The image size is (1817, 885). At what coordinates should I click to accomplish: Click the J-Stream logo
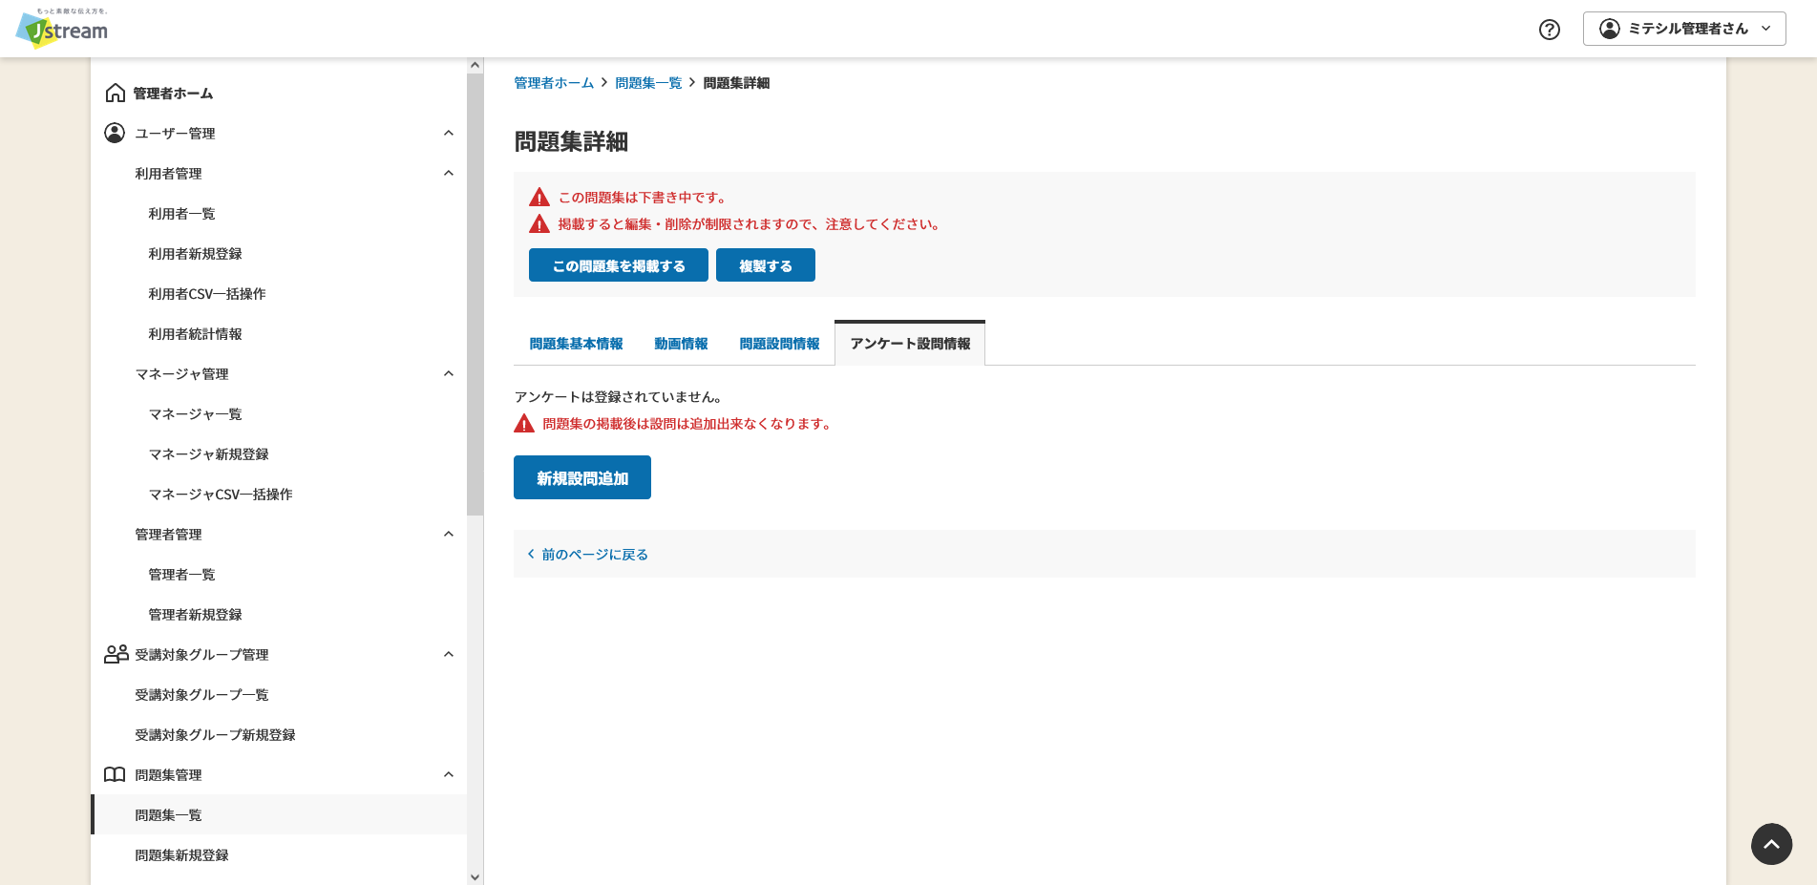click(x=59, y=30)
